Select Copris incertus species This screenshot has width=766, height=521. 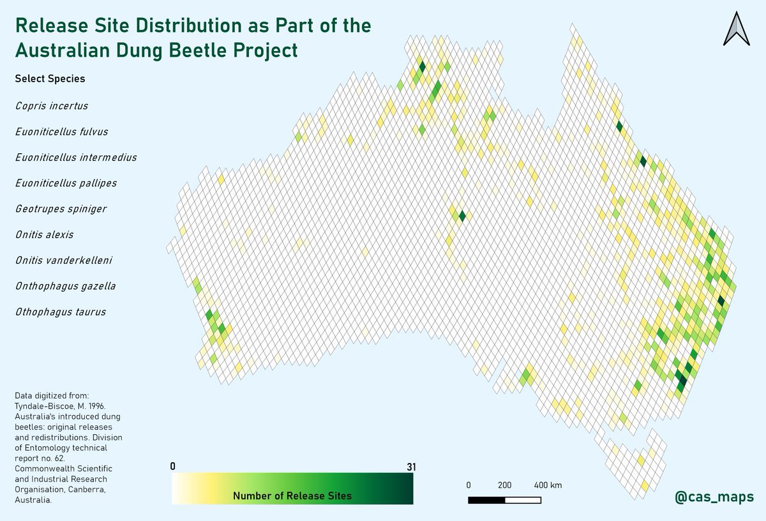[51, 106]
